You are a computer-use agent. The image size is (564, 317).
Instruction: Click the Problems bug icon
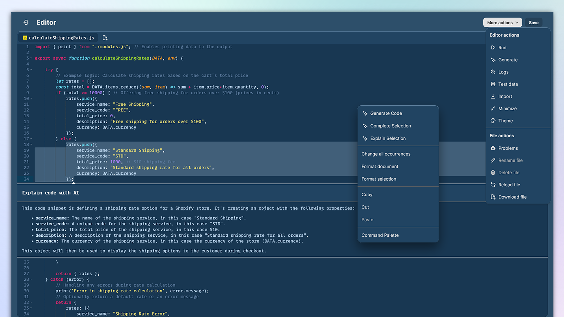tap(493, 148)
